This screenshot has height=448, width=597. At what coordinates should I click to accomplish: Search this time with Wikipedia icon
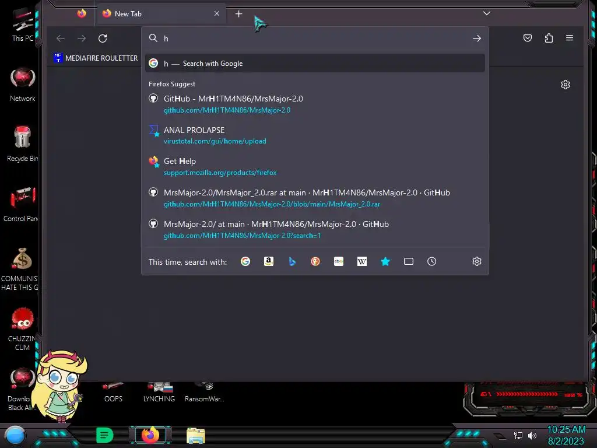361,261
